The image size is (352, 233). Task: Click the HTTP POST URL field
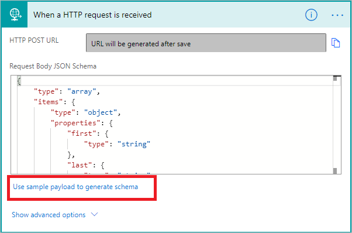point(206,43)
